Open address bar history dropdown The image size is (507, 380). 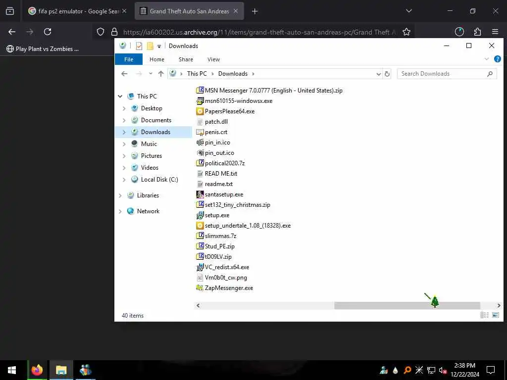[x=378, y=74]
